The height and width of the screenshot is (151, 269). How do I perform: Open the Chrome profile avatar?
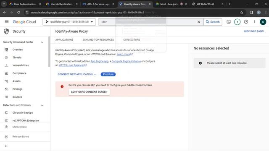pyautogui.click(x=259, y=12)
